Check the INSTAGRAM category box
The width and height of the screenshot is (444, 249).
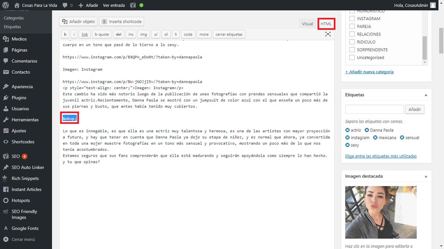(x=352, y=18)
